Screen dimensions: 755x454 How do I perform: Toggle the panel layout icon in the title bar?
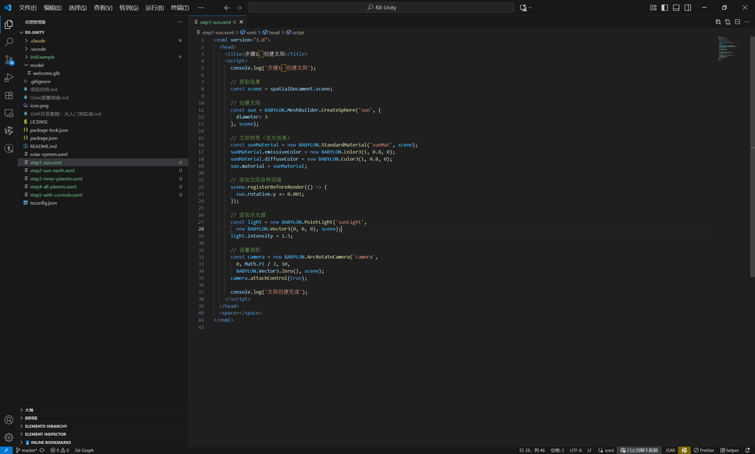(677, 7)
